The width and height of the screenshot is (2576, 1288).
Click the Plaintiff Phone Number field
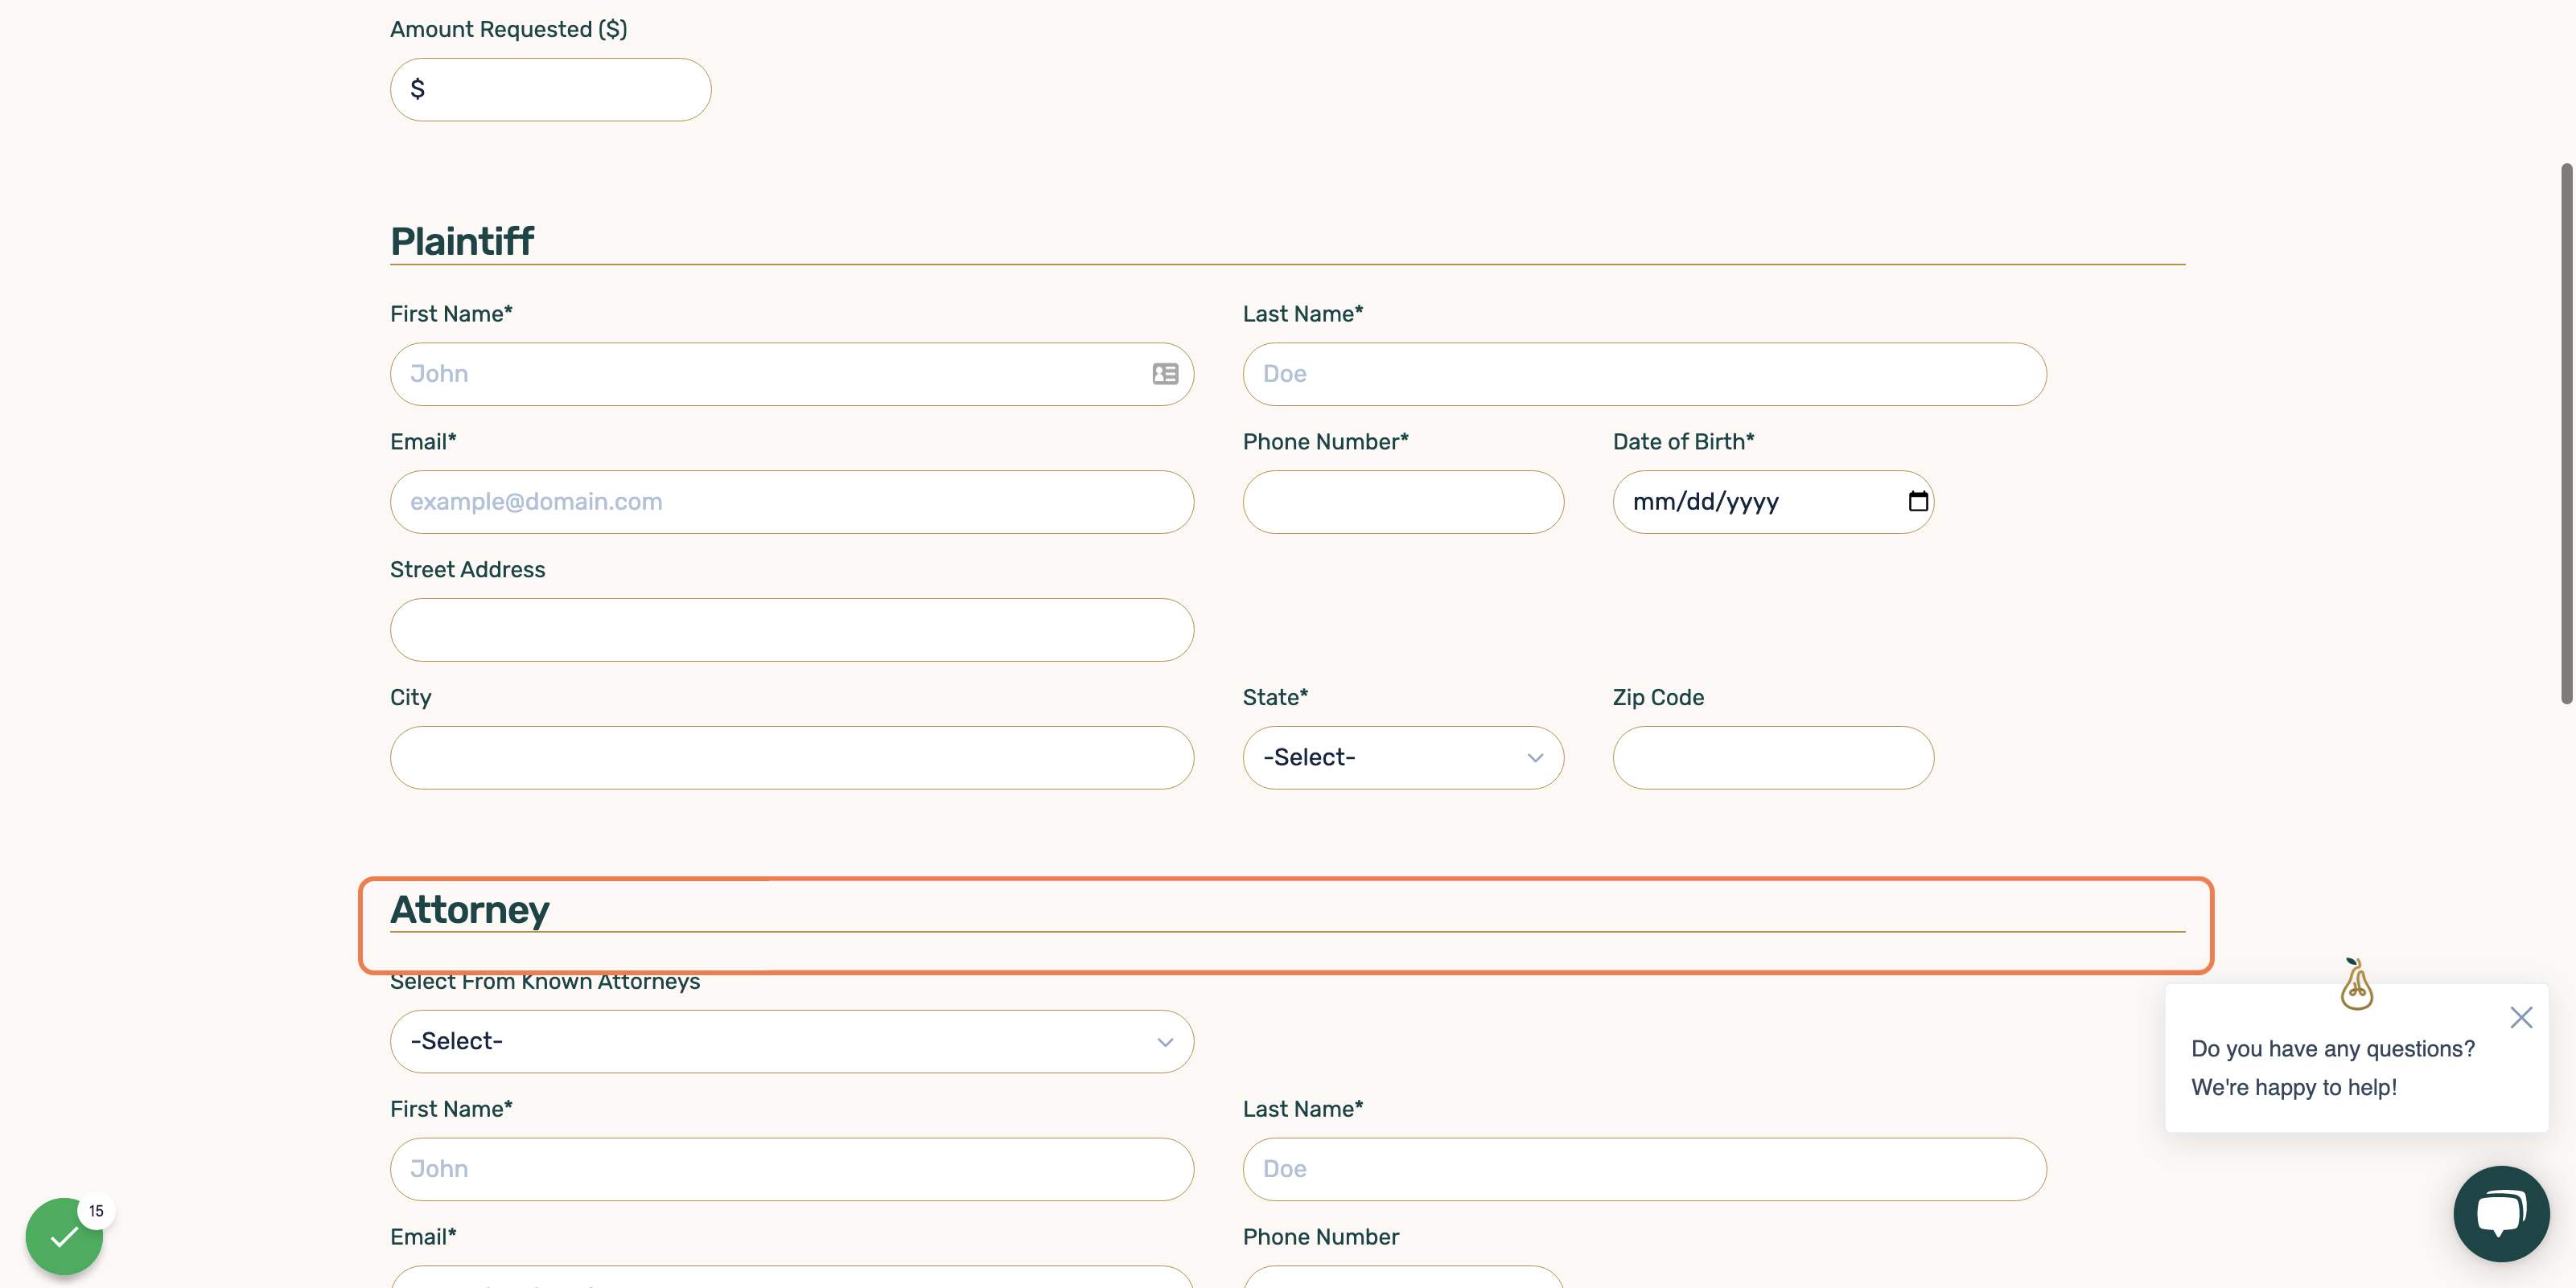[1403, 502]
